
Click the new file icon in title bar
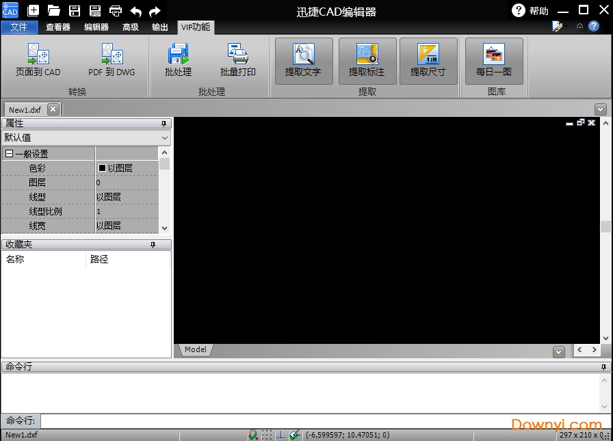[33, 10]
